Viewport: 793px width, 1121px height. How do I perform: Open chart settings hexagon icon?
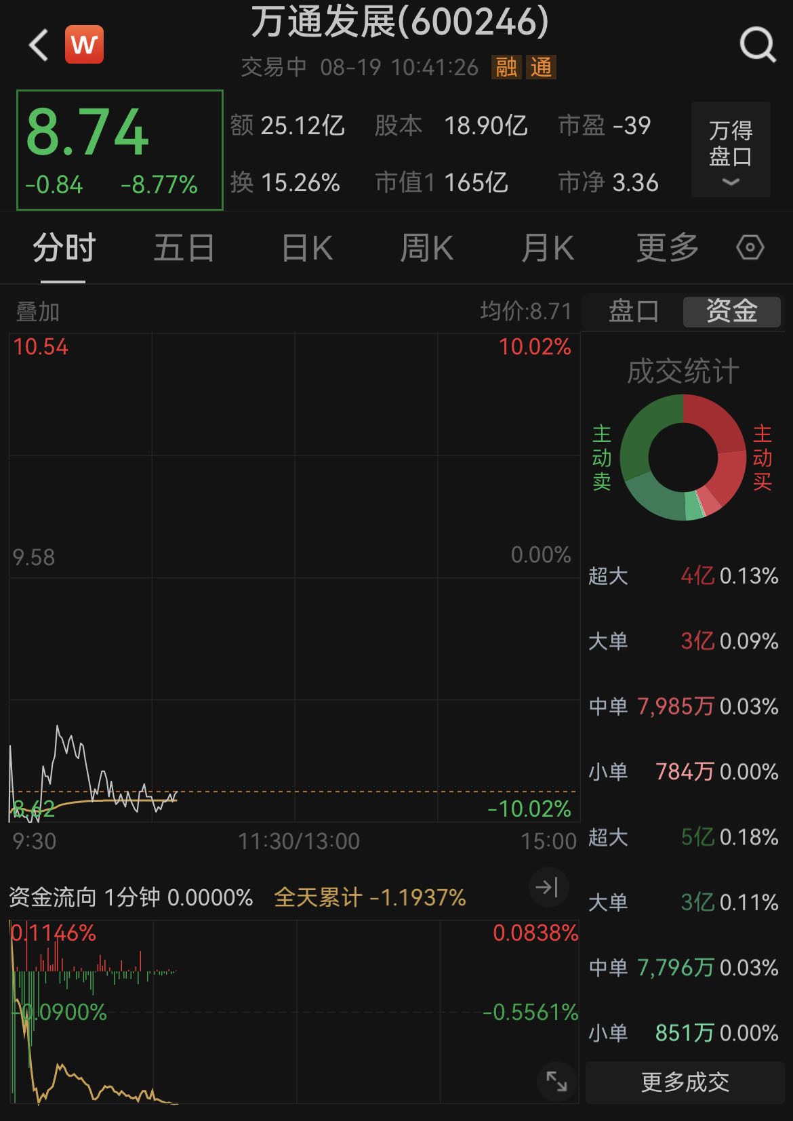coord(750,247)
